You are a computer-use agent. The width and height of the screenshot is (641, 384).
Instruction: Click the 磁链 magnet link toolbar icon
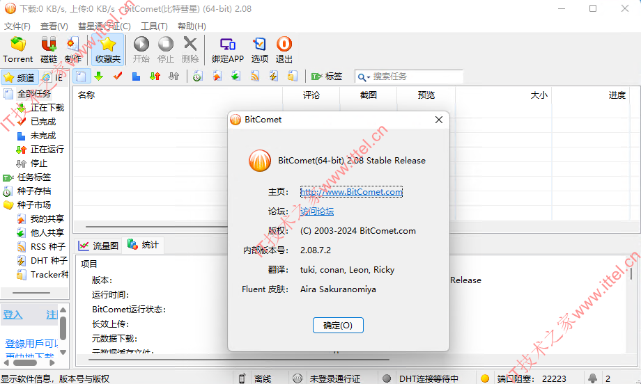[x=49, y=50]
